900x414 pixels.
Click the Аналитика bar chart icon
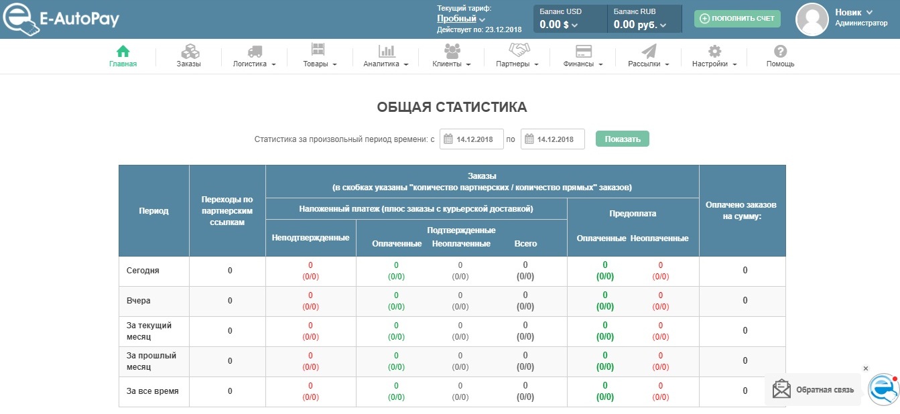386,52
